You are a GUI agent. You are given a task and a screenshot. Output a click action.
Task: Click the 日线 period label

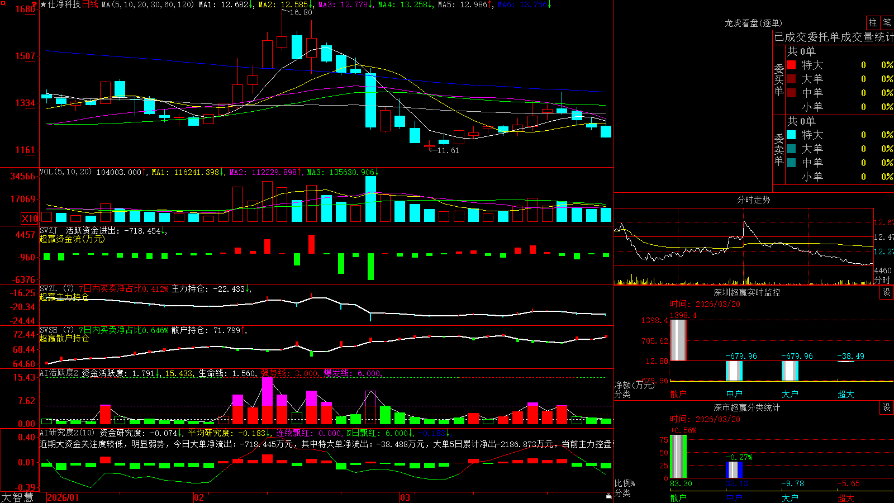pos(90,4)
